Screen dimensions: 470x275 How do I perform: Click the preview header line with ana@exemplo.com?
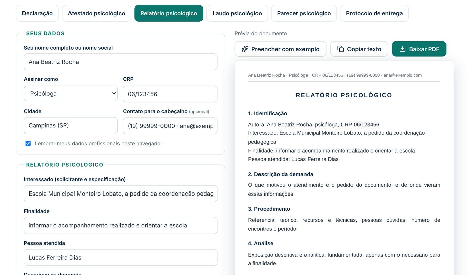pyautogui.click(x=335, y=75)
